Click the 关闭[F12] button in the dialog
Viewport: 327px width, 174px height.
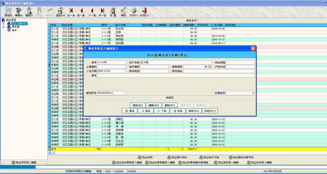point(210,111)
